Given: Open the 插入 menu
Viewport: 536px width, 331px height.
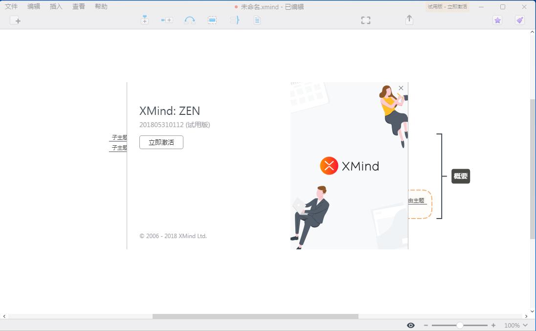Looking at the screenshot, I should click(x=56, y=6).
